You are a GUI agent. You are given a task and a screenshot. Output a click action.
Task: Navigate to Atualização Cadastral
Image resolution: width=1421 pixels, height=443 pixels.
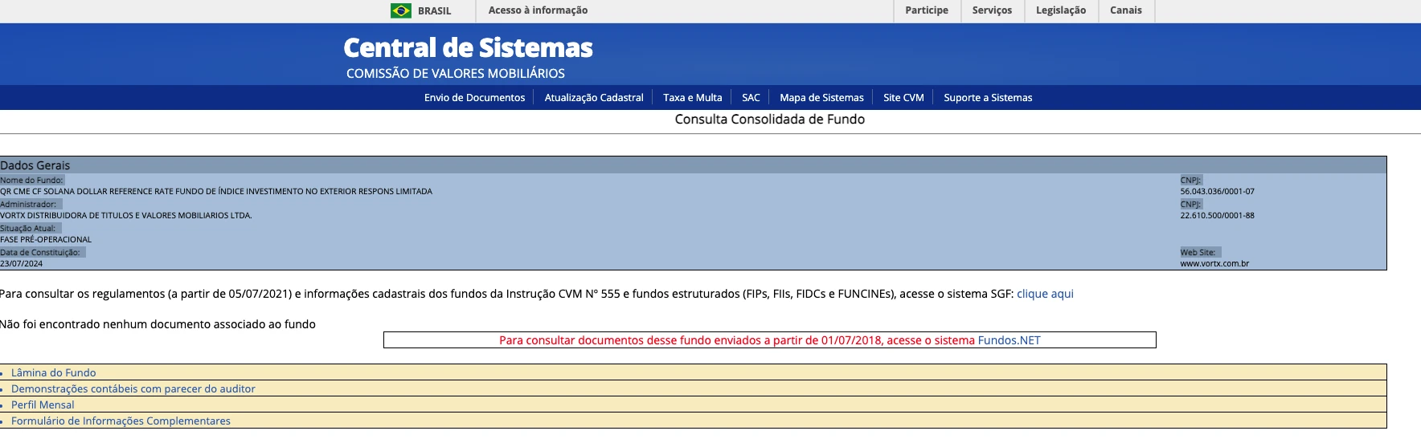pos(594,98)
